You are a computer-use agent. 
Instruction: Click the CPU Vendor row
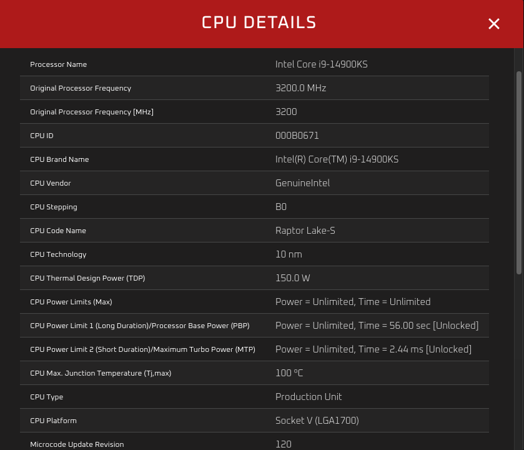254,183
